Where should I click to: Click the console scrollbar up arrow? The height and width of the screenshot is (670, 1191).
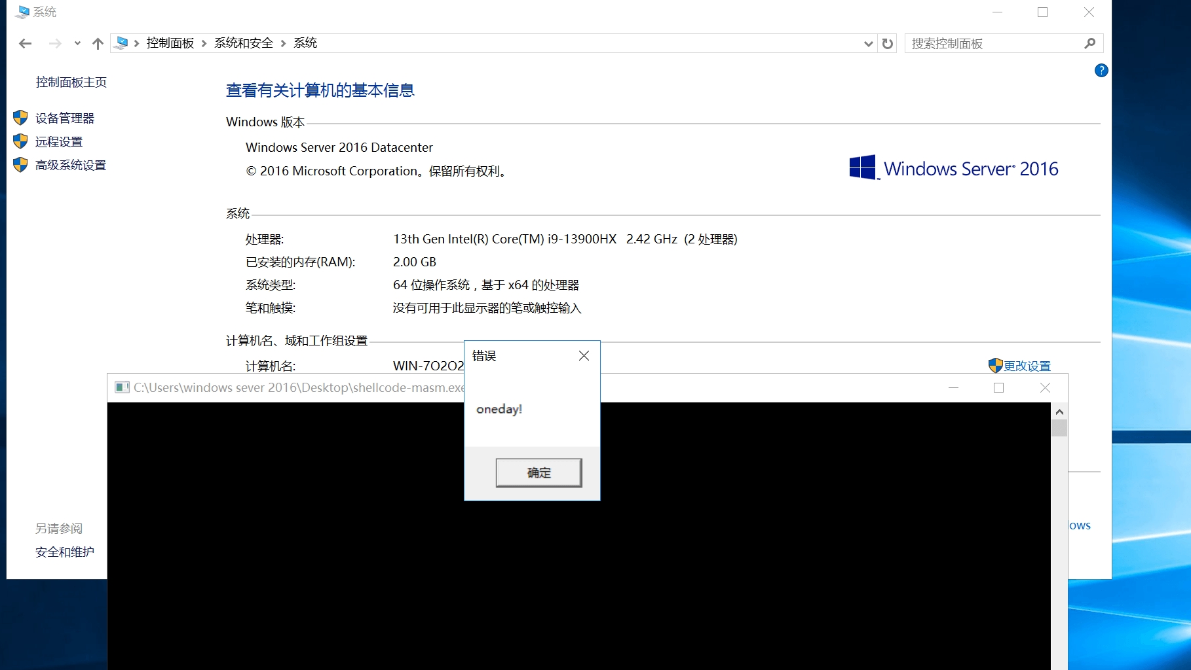click(x=1059, y=412)
